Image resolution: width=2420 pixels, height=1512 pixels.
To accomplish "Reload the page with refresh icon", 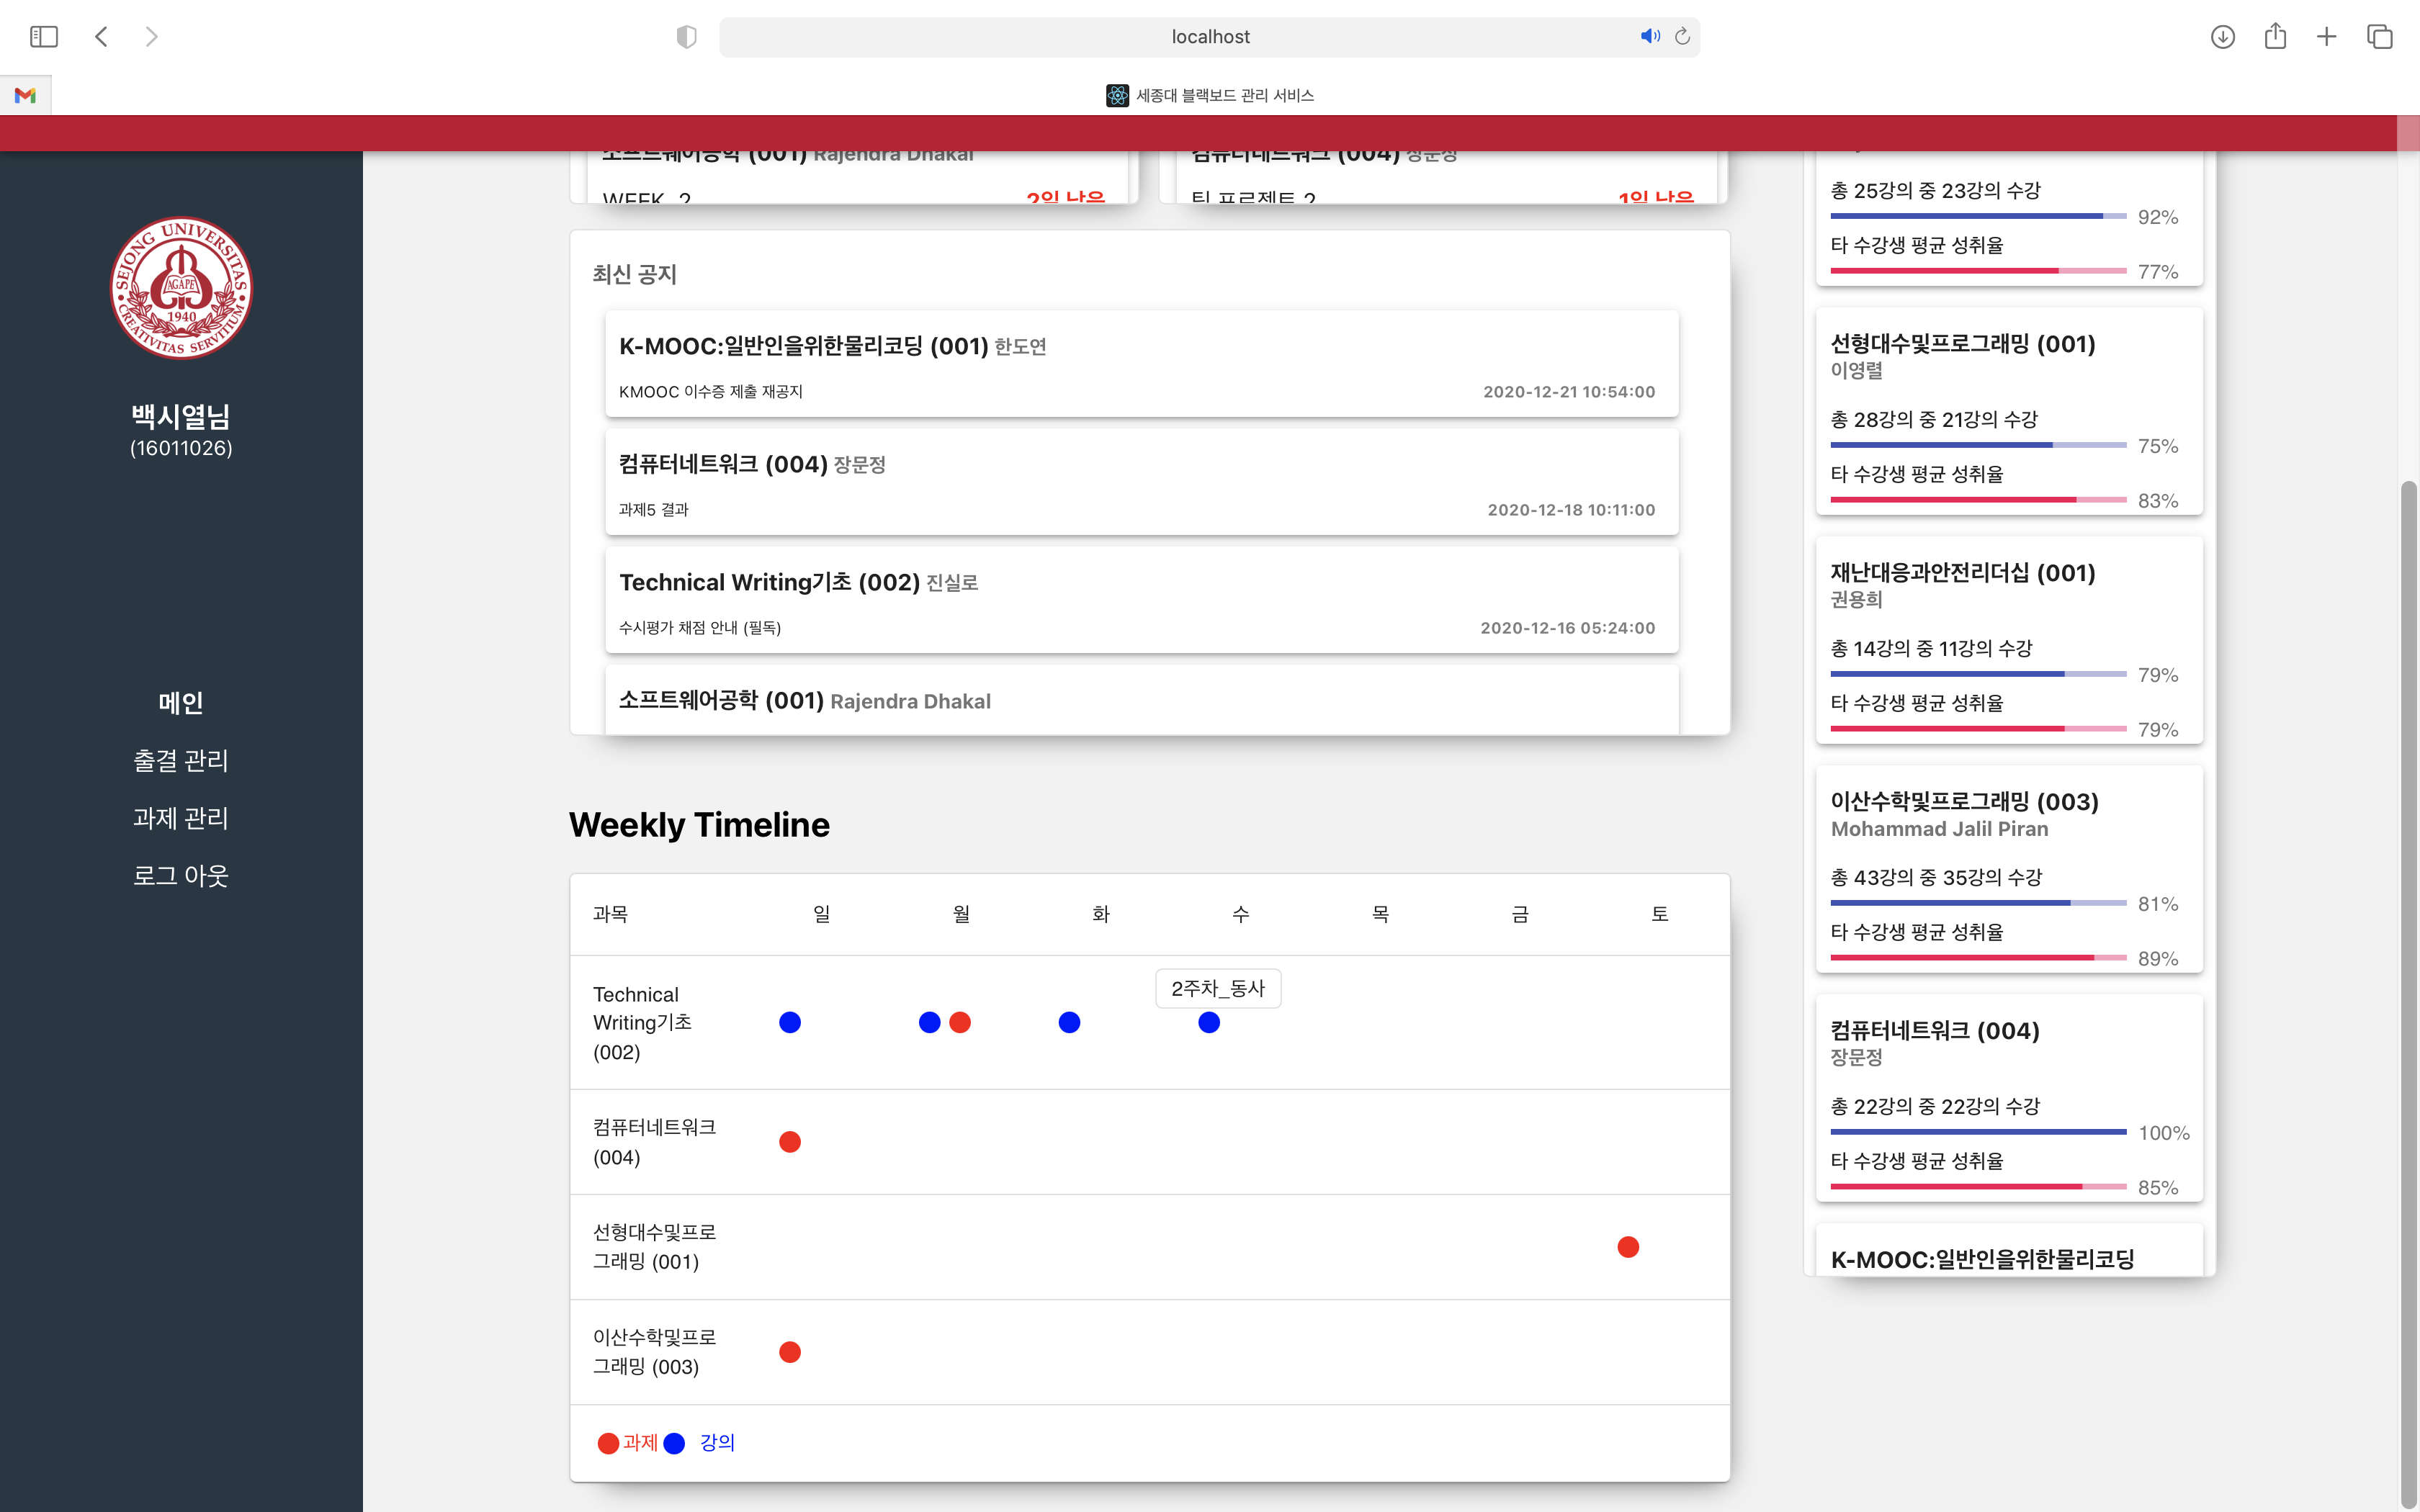I will [x=1683, y=36].
